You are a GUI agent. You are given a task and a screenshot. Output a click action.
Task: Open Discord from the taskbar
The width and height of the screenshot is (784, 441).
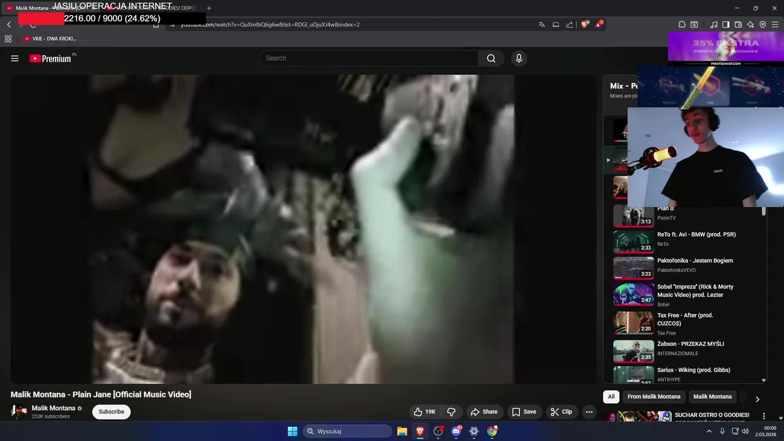(x=456, y=431)
